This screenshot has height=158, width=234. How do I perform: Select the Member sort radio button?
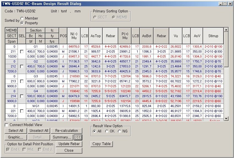(x=22, y=18)
